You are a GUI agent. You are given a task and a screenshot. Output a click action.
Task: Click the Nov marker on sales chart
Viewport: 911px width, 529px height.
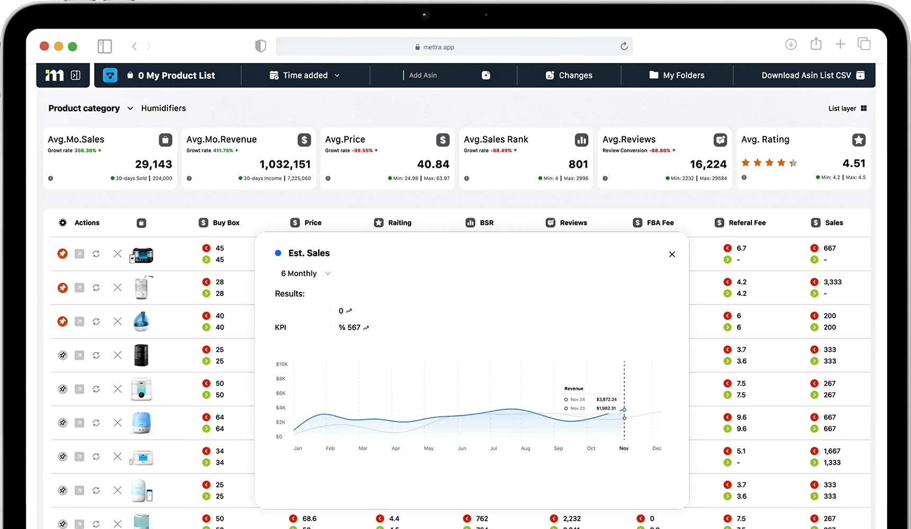coord(624,409)
